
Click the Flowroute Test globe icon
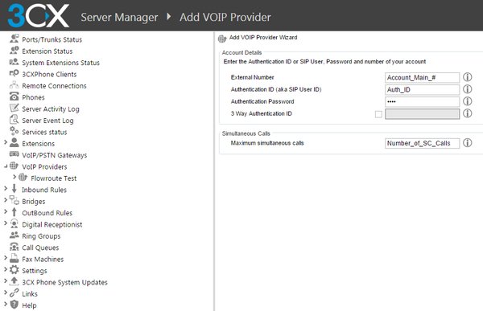pyautogui.click(x=23, y=177)
